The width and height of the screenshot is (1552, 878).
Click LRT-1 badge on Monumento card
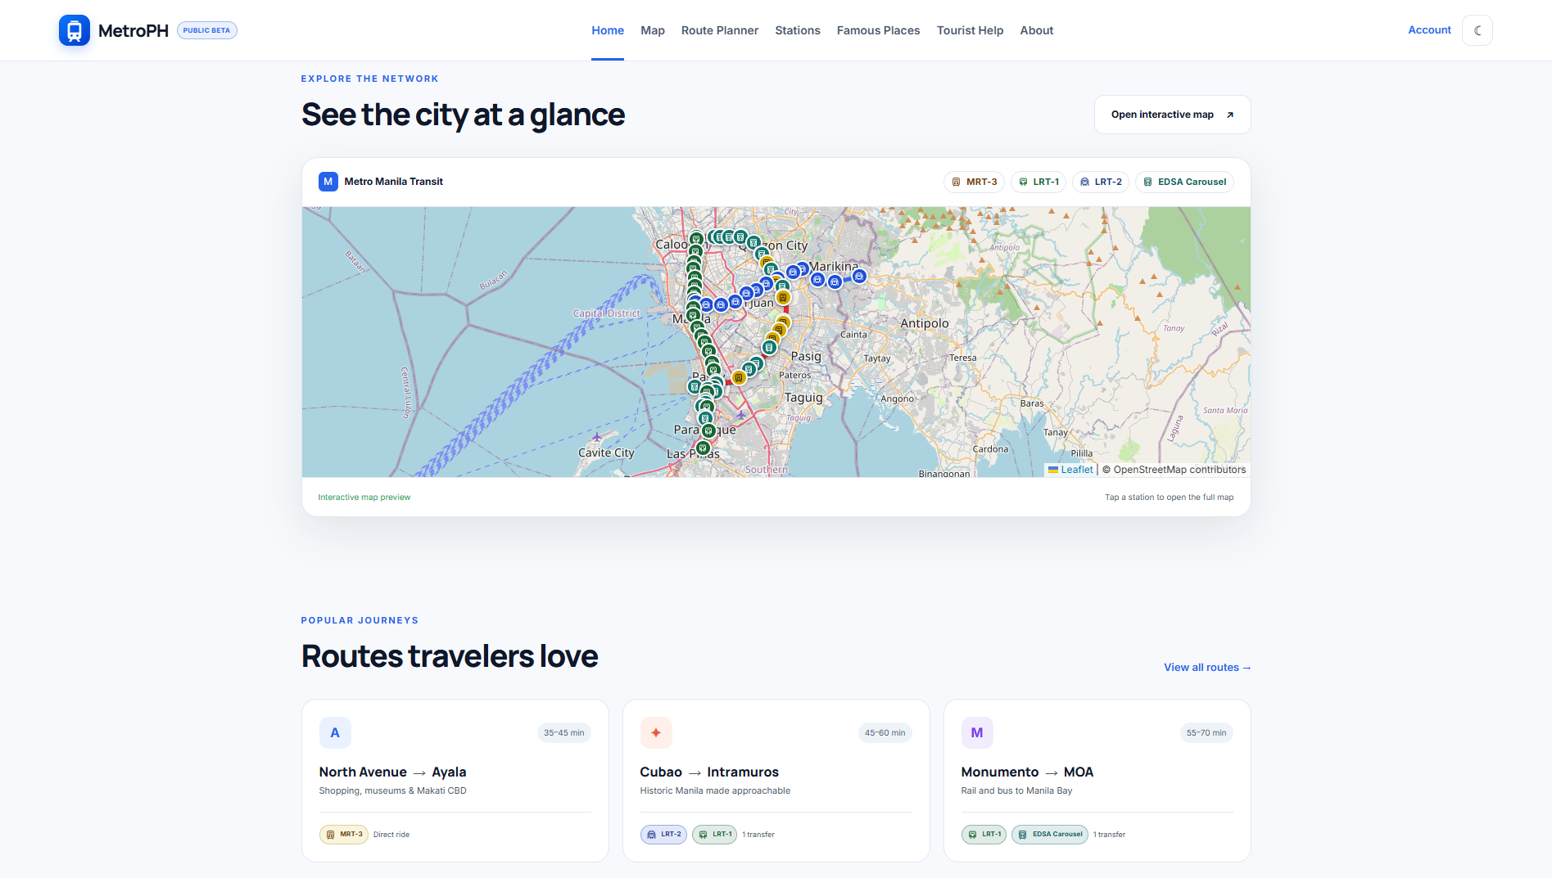[984, 835]
